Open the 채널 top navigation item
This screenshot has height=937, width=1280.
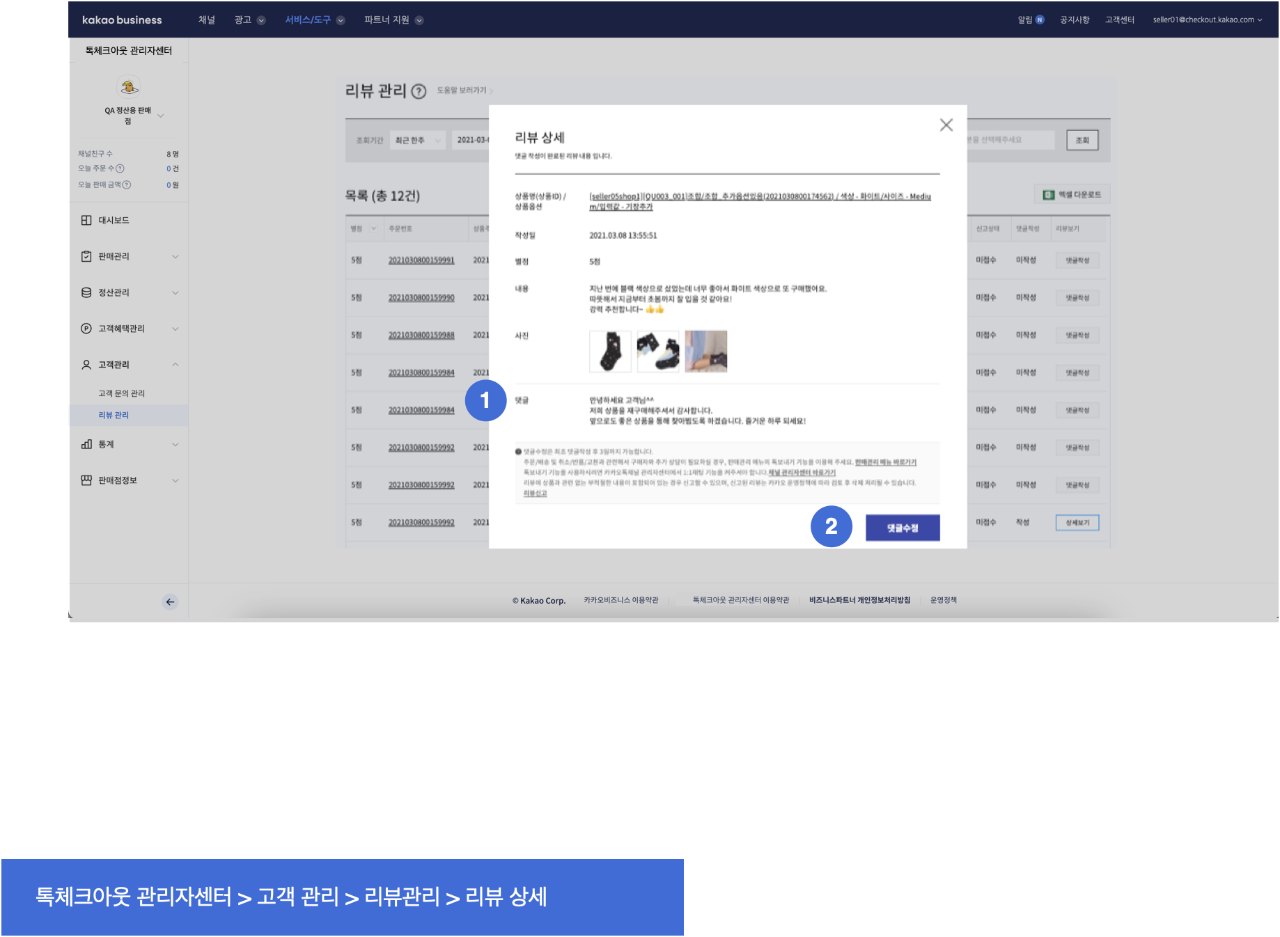[x=206, y=20]
